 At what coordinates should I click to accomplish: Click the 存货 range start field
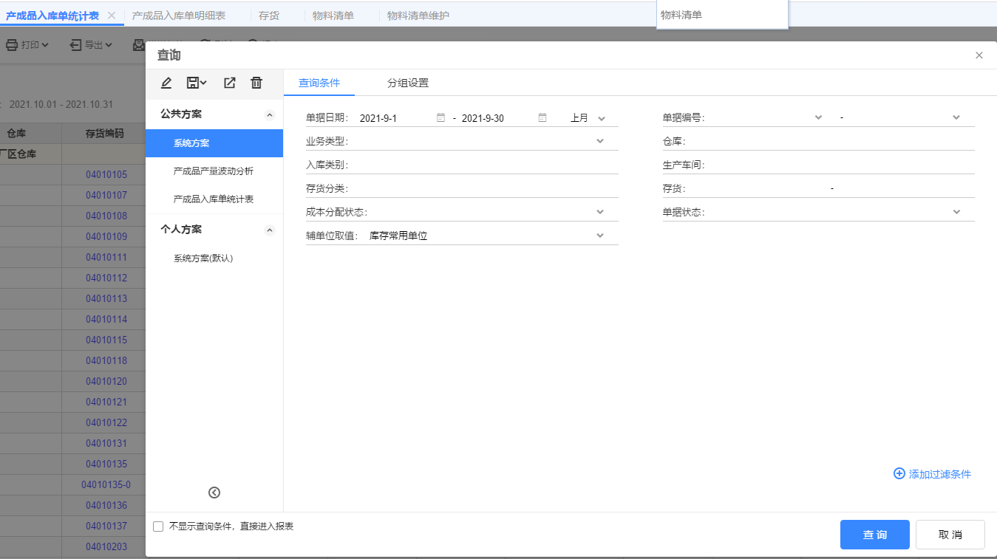(758, 188)
